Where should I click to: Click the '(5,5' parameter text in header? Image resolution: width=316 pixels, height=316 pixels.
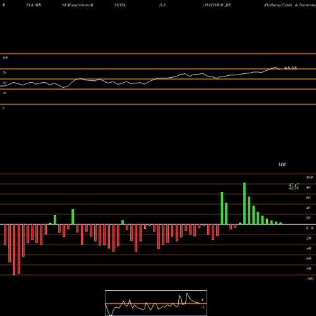[162, 5]
